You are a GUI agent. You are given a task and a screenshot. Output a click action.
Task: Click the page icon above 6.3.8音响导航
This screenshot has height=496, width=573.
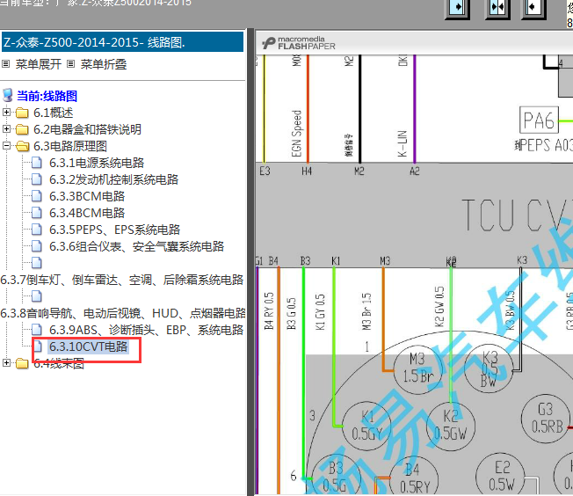click(37, 296)
